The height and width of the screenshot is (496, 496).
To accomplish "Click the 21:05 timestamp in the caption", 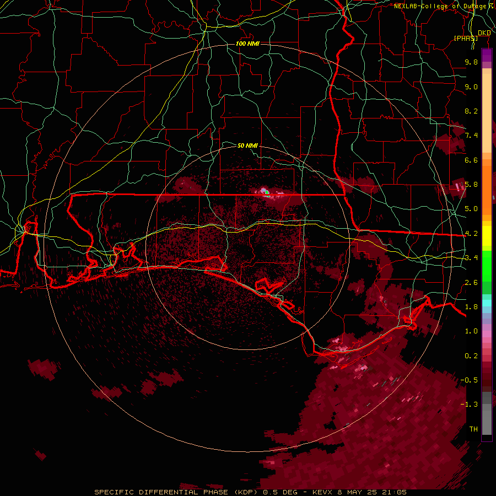I will tap(394, 492).
